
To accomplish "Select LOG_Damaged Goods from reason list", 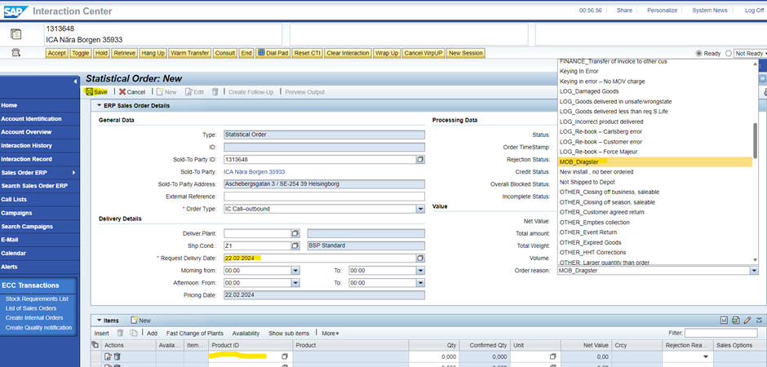I will click(x=589, y=91).
